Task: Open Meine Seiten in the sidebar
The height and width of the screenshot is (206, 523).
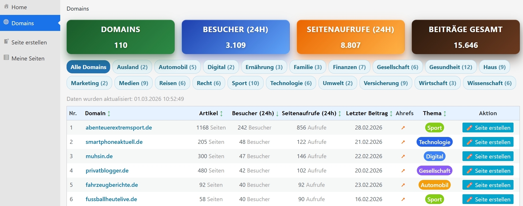Action: pos(30,58)
